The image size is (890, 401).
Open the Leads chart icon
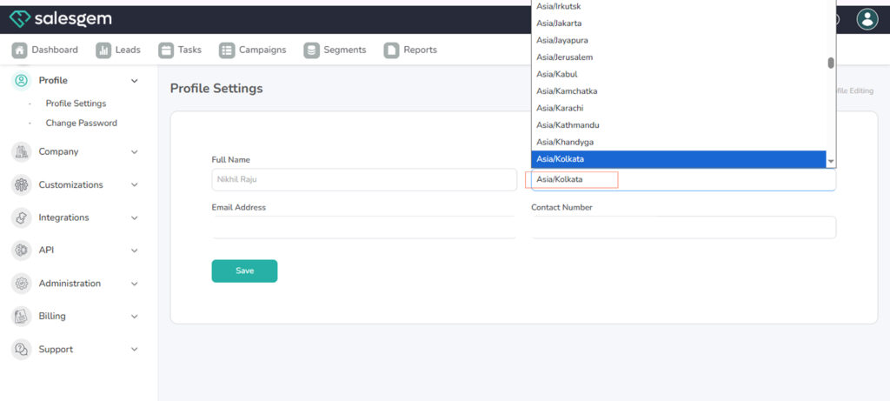click(103, 50)
